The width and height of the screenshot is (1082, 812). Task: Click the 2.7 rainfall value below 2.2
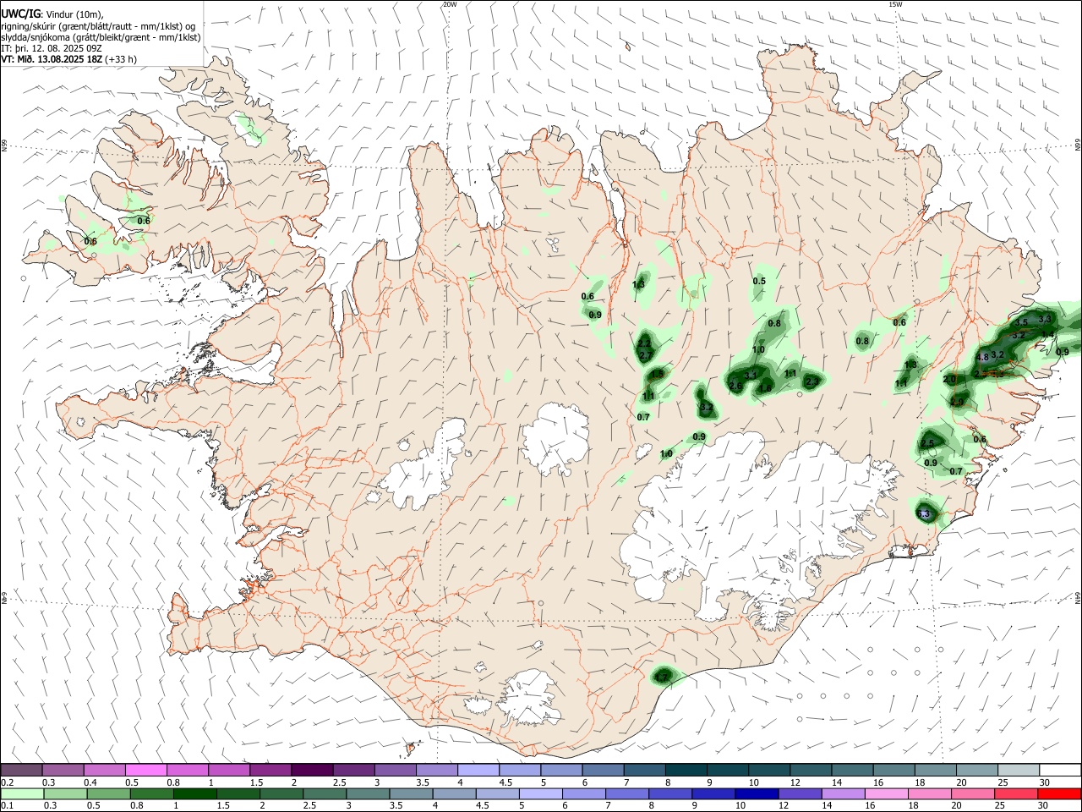coord(646,355)
